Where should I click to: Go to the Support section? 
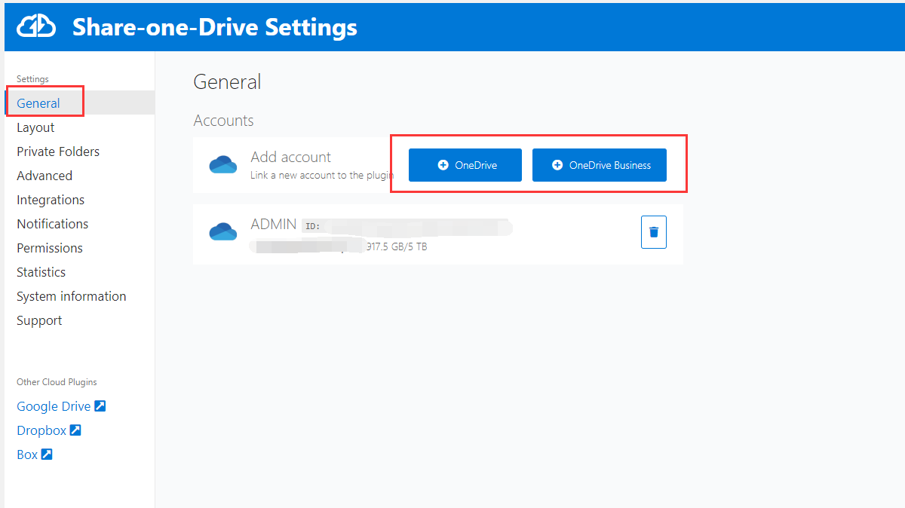[39, 320]
